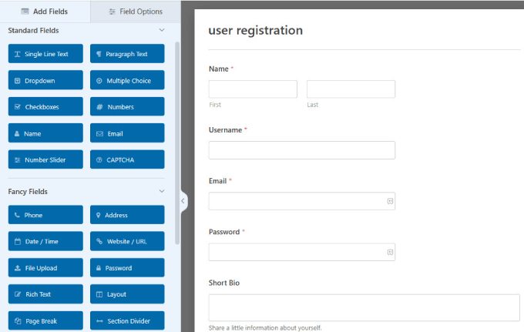524x332 pixels.
Task: Click the Phone field icon
Action: click(18, 216)
